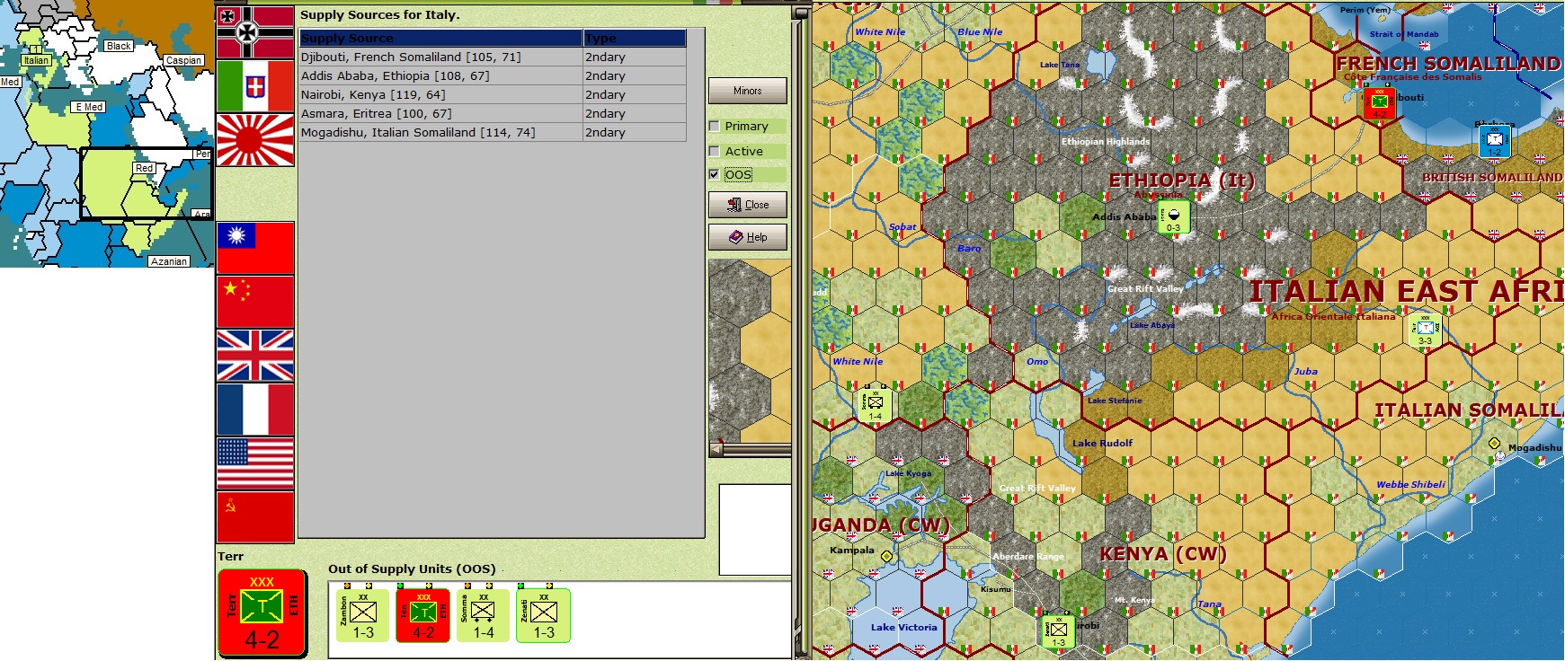The image size is (1565, 661).
Task: Enable the Primary checkbox
Action: 714,127
